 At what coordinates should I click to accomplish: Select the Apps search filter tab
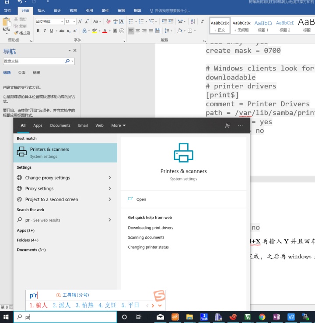coord(38,125)
